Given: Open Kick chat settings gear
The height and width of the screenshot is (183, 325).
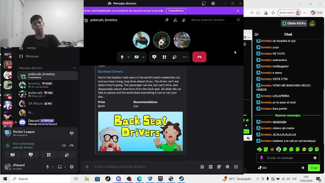Looking at the screenshot, I should pyautogui.click(x=303, y=168).
